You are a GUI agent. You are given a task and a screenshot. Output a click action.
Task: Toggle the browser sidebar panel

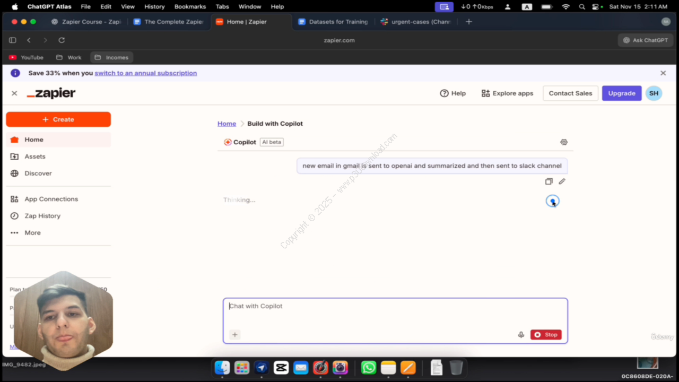13,40
